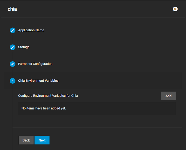This screenshot has height=150, width=186.
Task: Proceed with the Next button
Action: [42, 140]
